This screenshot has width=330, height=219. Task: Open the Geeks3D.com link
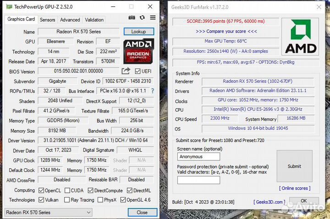(x=269, y=202)
